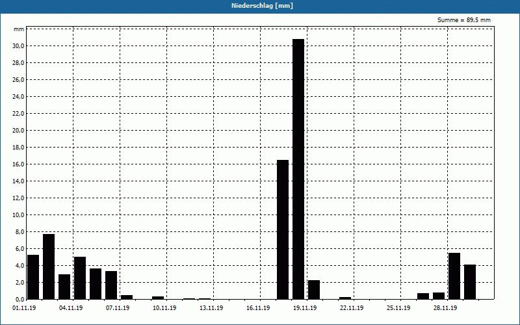Click the y-axis value 12,0
This screenshot has width=520, height=325.
click(x=18, y=198)
